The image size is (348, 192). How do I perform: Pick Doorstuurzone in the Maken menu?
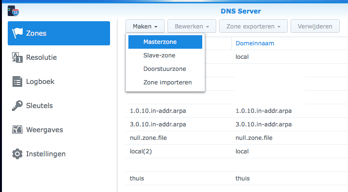165,69
